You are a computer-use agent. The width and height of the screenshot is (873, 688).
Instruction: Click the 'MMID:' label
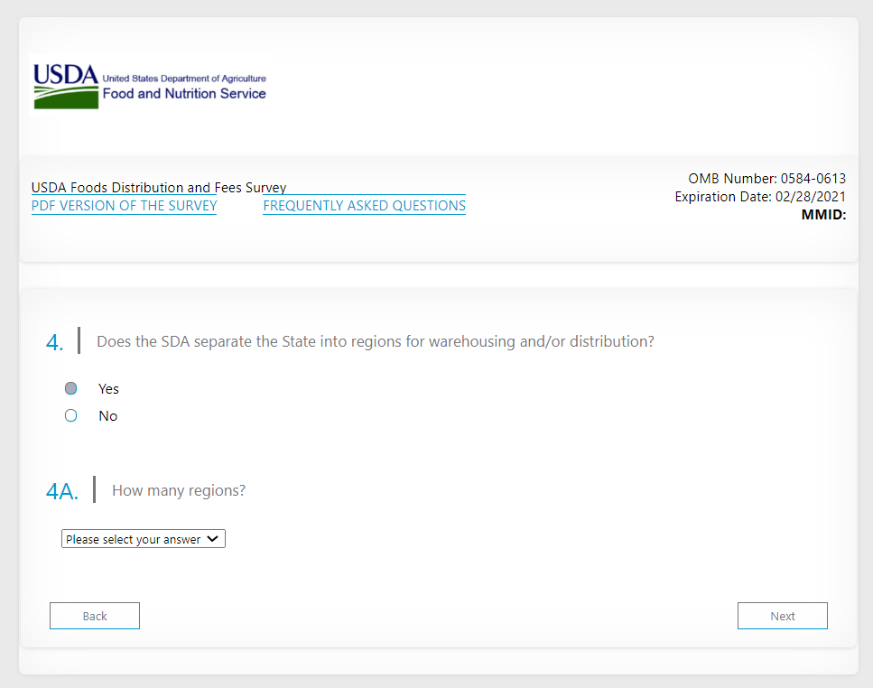click(823, 215)
